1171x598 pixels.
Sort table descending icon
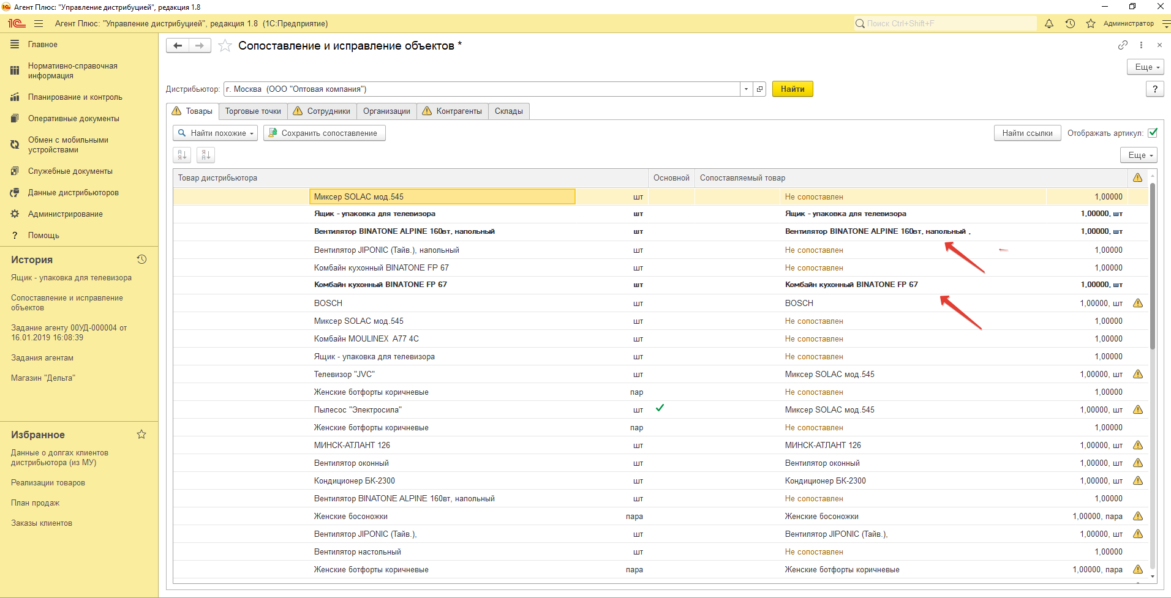[x=206, y=155]
